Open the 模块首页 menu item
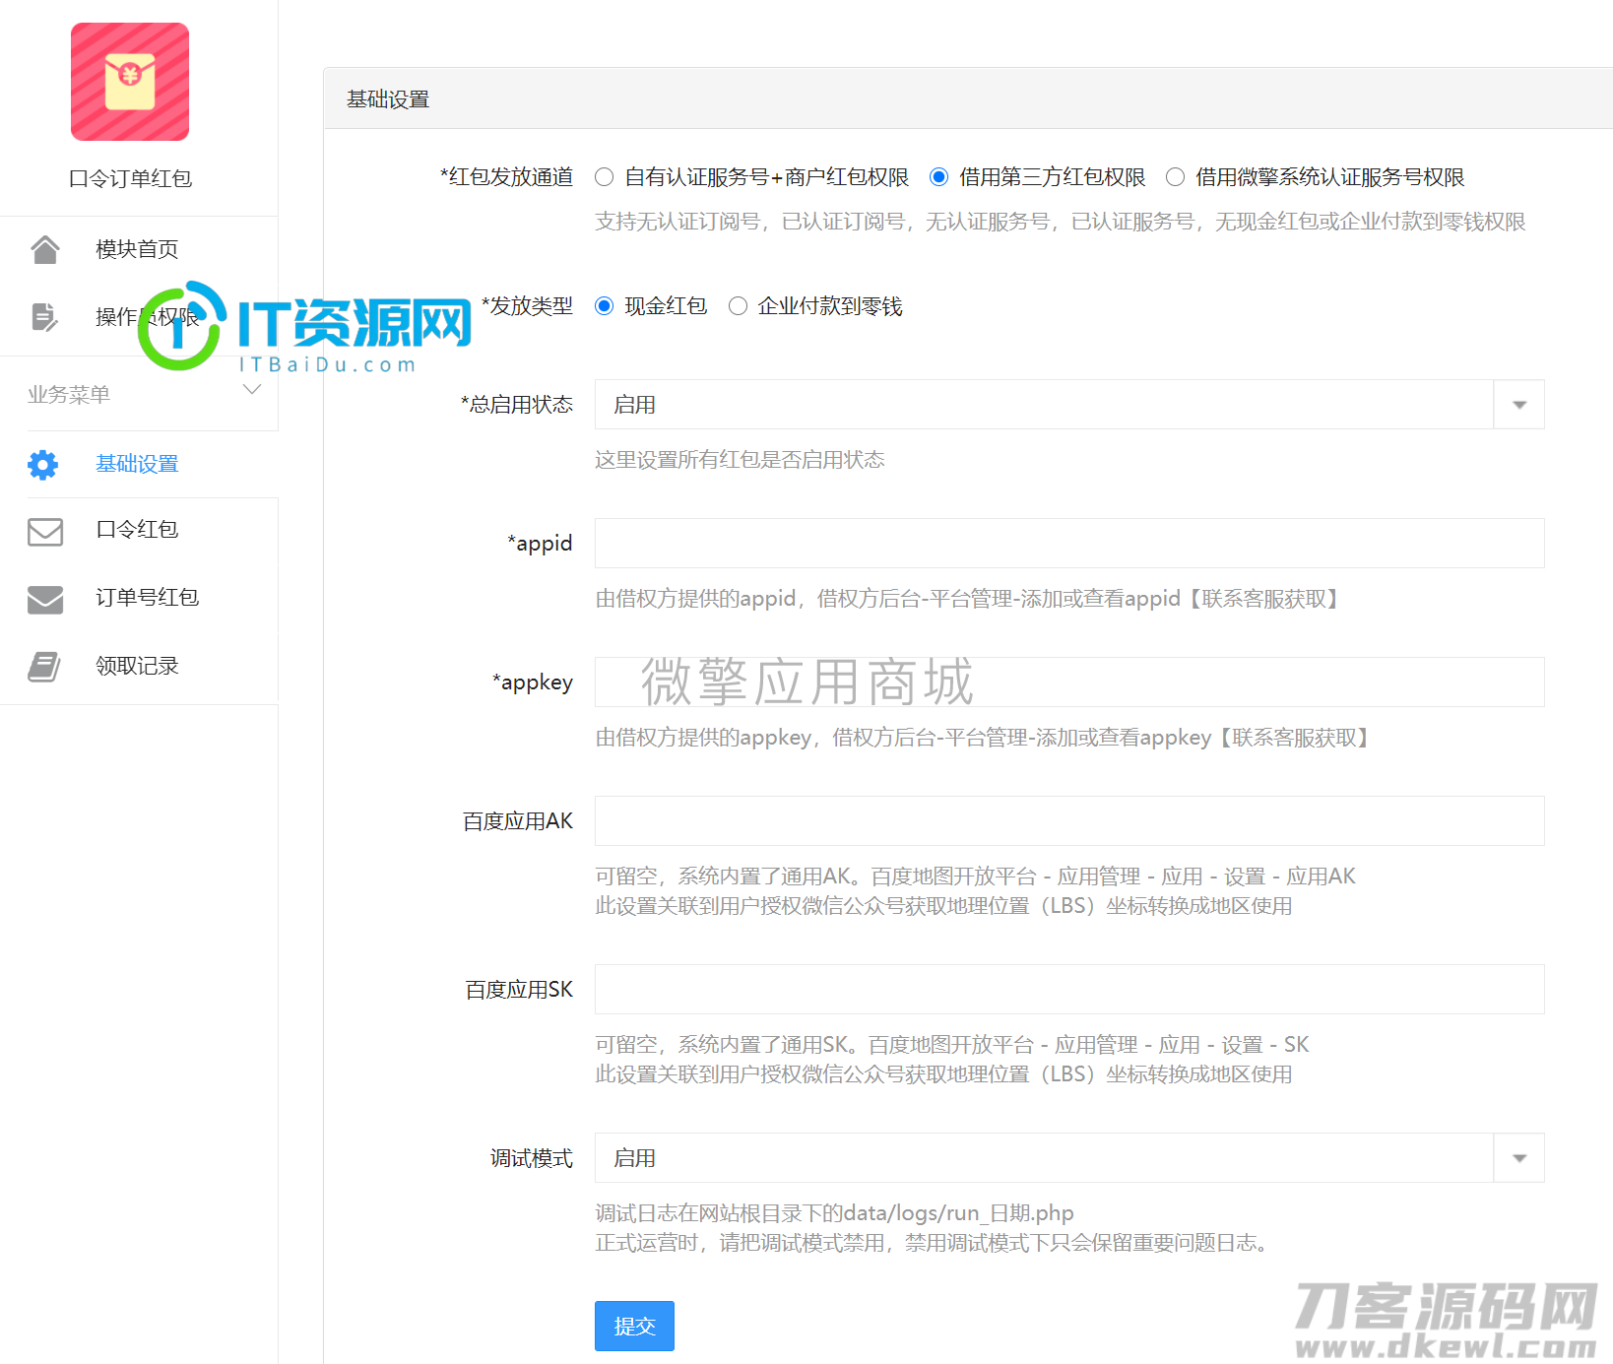Viewport: 1613px width, 1364px height. 139,249
